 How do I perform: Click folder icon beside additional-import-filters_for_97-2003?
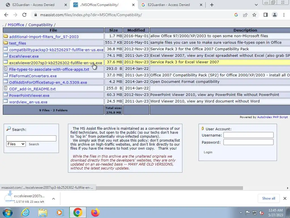point(6,36)
